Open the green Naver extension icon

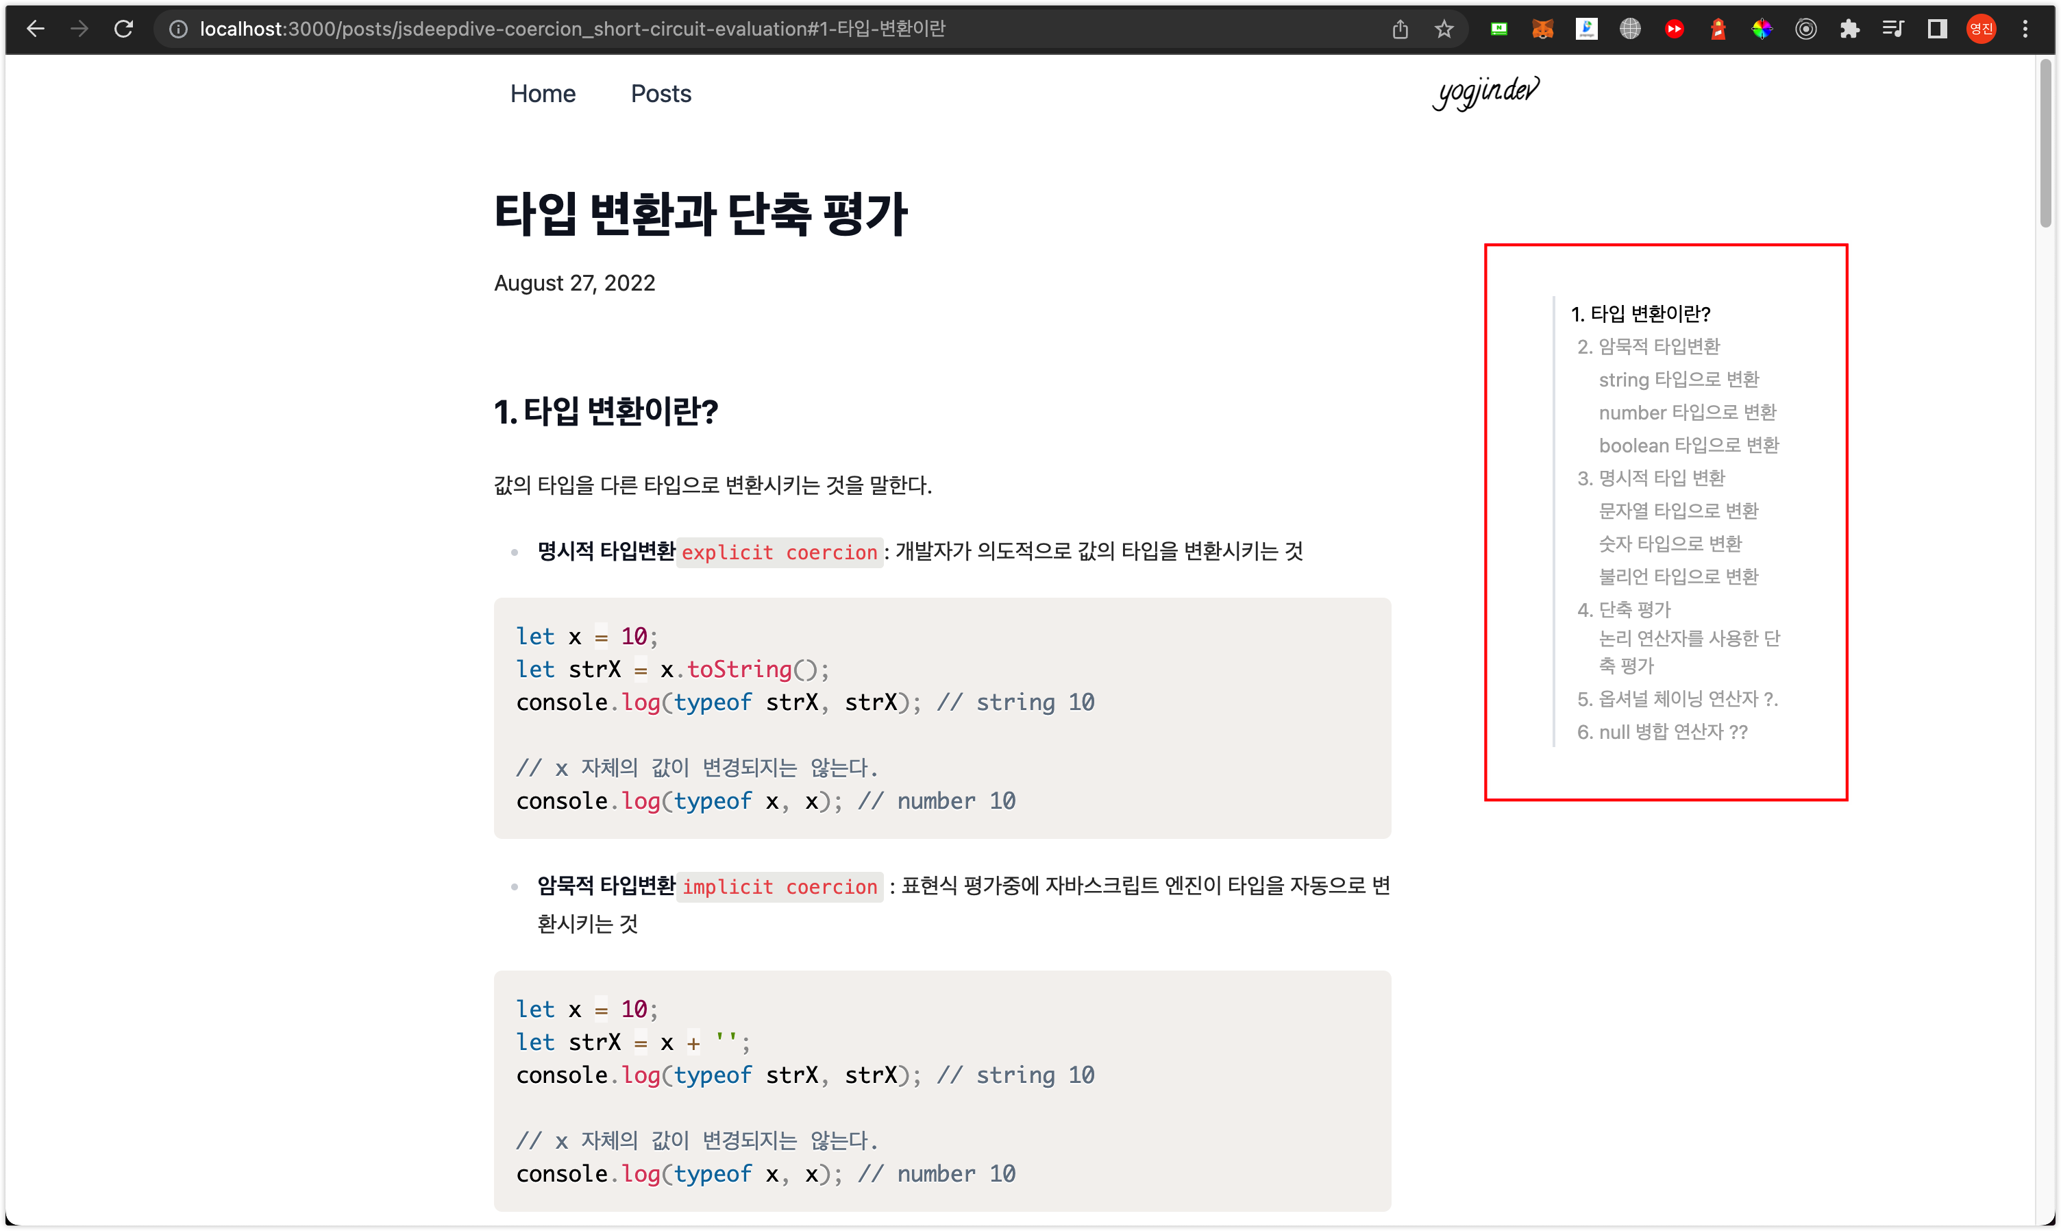(x=1498, y=29)
